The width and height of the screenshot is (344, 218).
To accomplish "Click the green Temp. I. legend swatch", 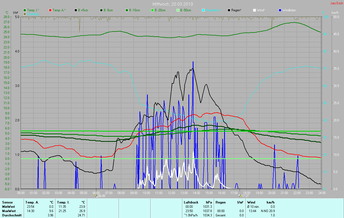I will pyautogui.click(x=25, y=10).
